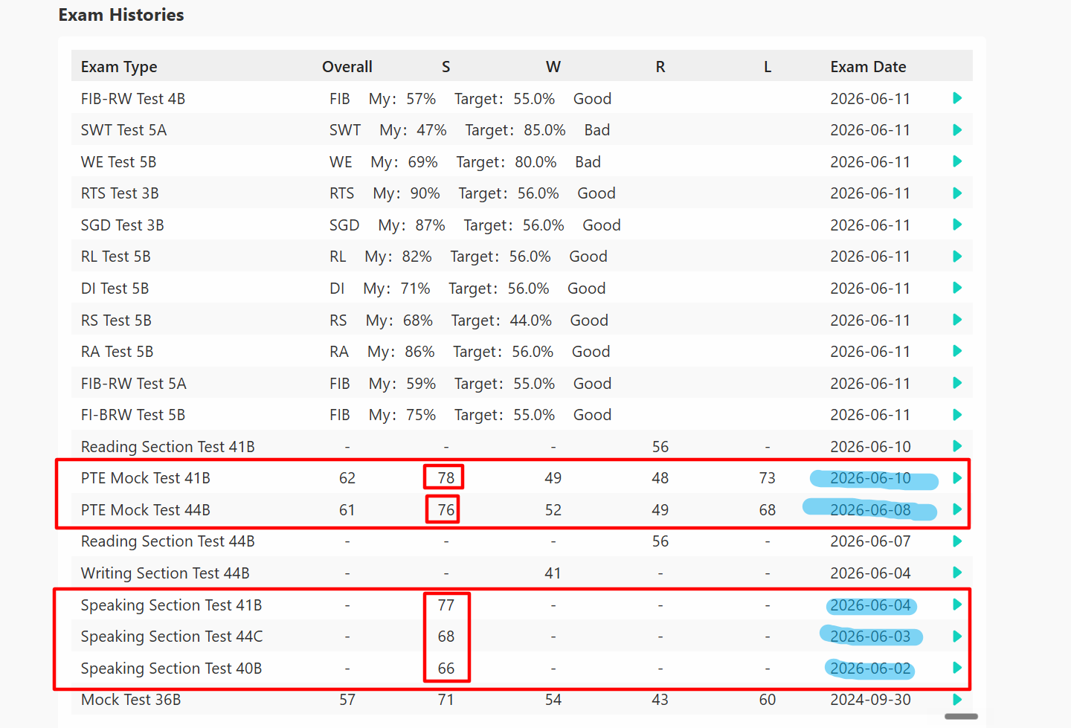Select the PTE Mock Test 44B name
This screenshot has height=728, width=1071.
click(146, 510)
